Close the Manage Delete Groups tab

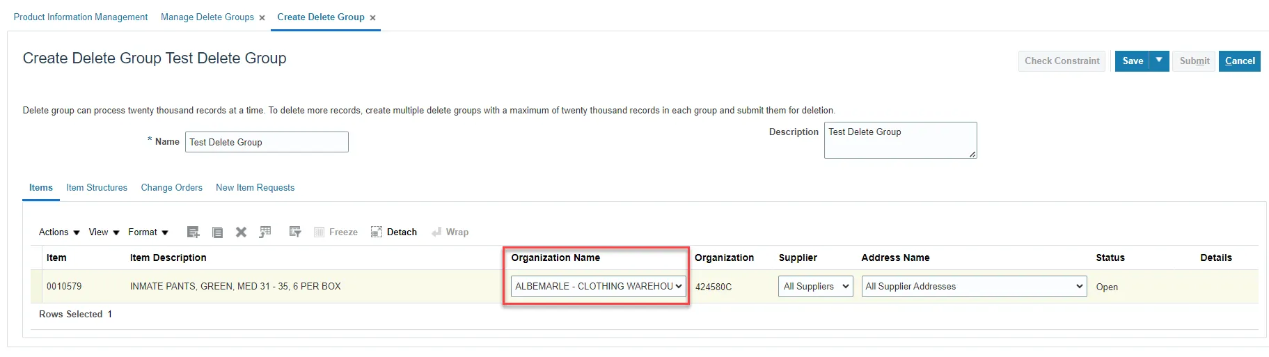pos(262,18)
